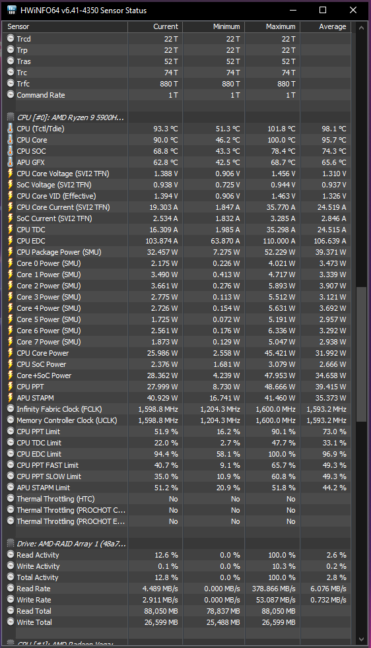Select the Core 2 Power (SMU) row
This screenshot has height=648, width=371.
(177, 286)
